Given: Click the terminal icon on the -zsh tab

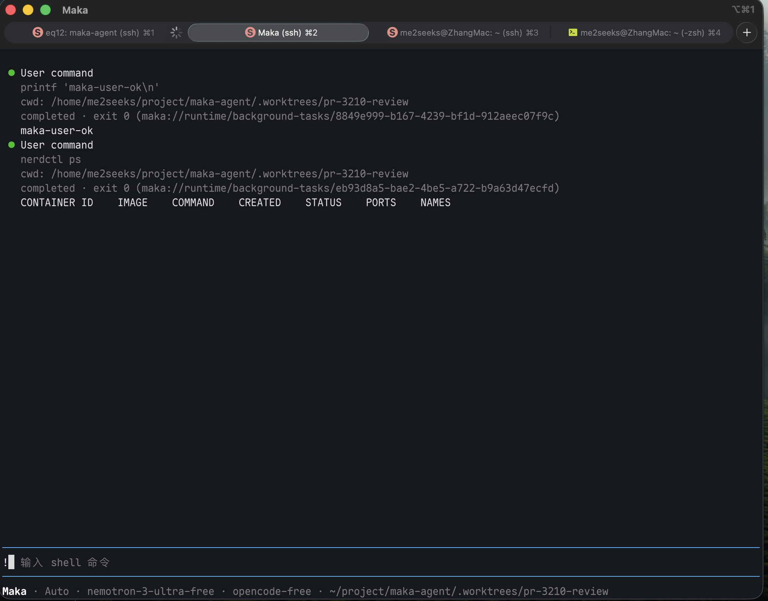Looking at the screenshot, I should (573, 33).
